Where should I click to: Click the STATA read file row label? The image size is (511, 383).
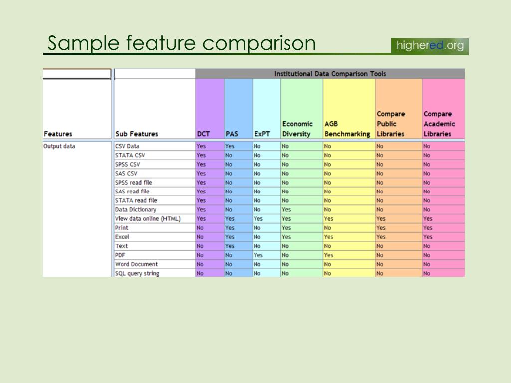coord(136,200)
